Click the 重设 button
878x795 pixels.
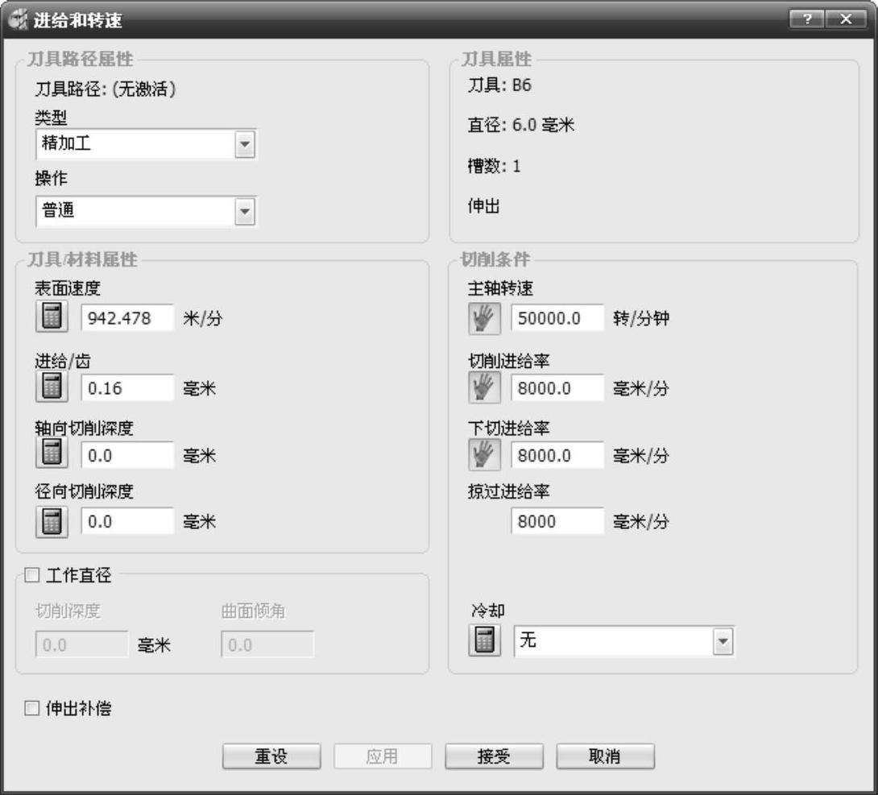pos(271,756)
